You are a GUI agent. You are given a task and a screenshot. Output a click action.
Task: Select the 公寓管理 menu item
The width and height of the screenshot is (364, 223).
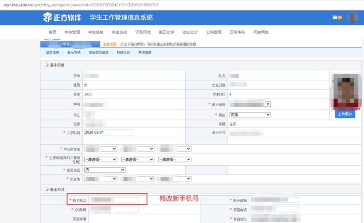[x=214, y=32]
